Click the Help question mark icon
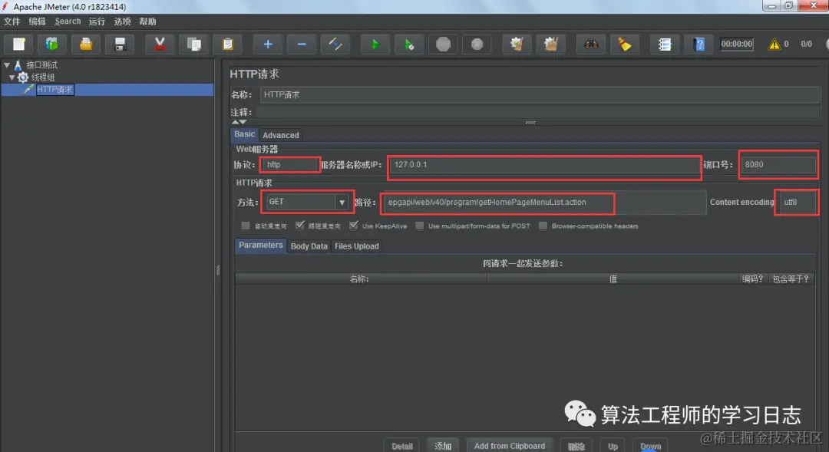 click(699, 45)
